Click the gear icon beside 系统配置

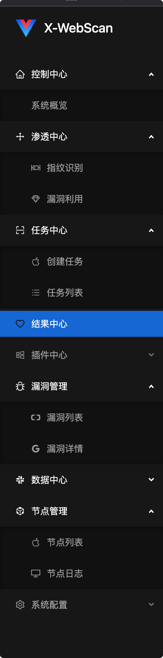[20, 605]
